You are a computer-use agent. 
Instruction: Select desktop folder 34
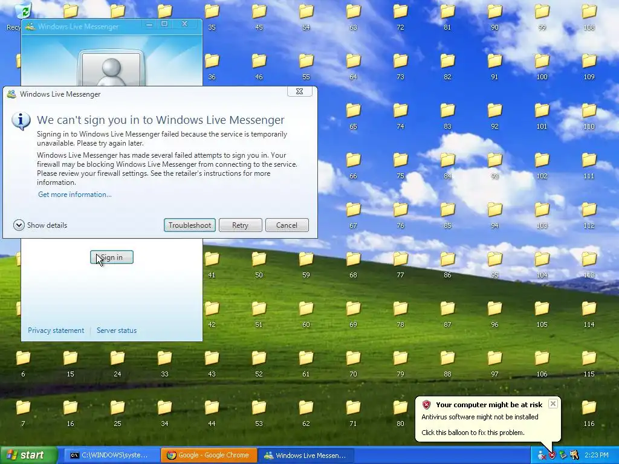point(164,413)
